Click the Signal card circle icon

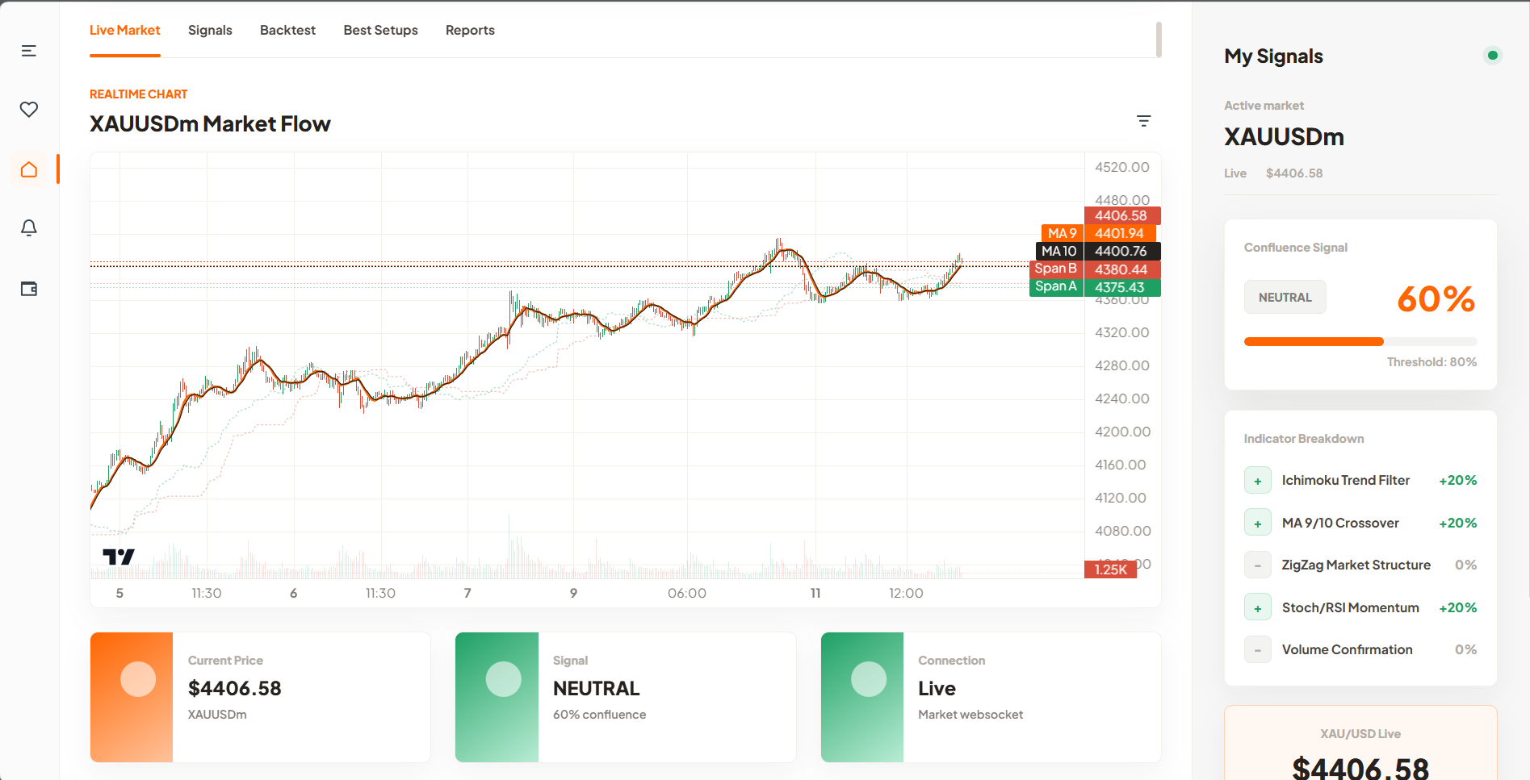(503, 679)
